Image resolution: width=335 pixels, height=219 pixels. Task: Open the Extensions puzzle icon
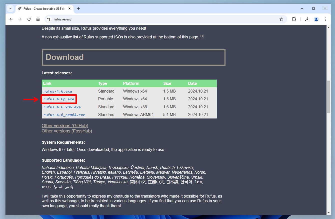[x=294, y=19]
